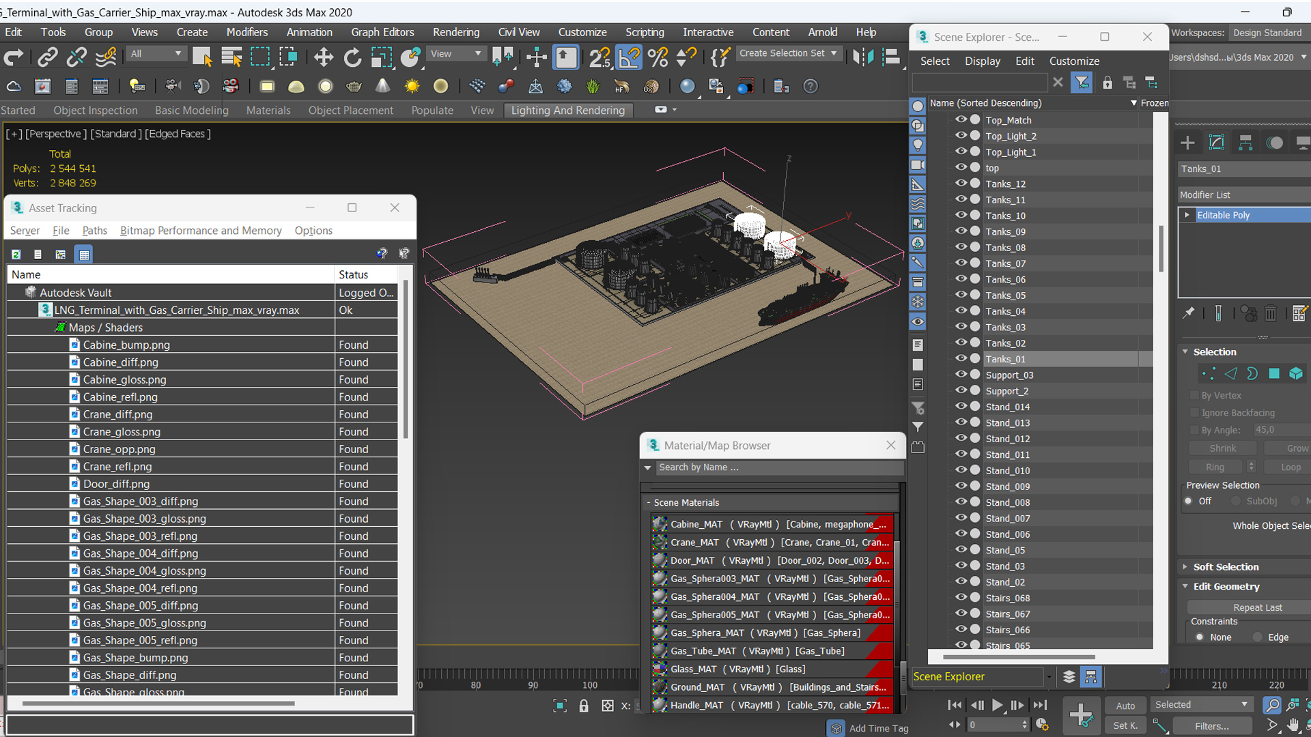Select Polygon sub-object level icon
This screenshot has width=1311, height=737.
point(1274,373)
